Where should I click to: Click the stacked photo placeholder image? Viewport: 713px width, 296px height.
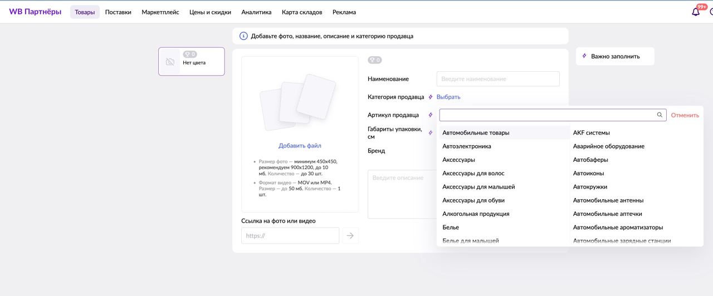tap(298, 103)
